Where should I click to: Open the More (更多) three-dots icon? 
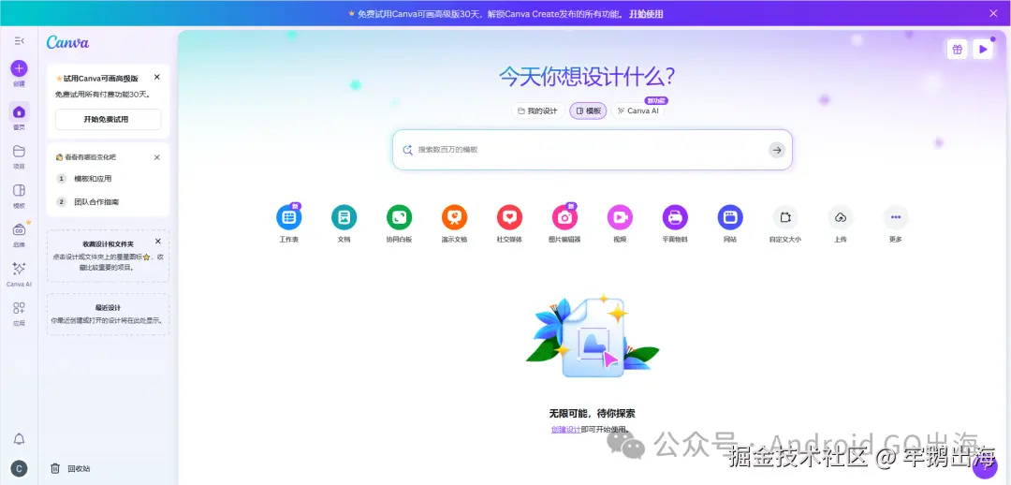[x=896, y=217]
